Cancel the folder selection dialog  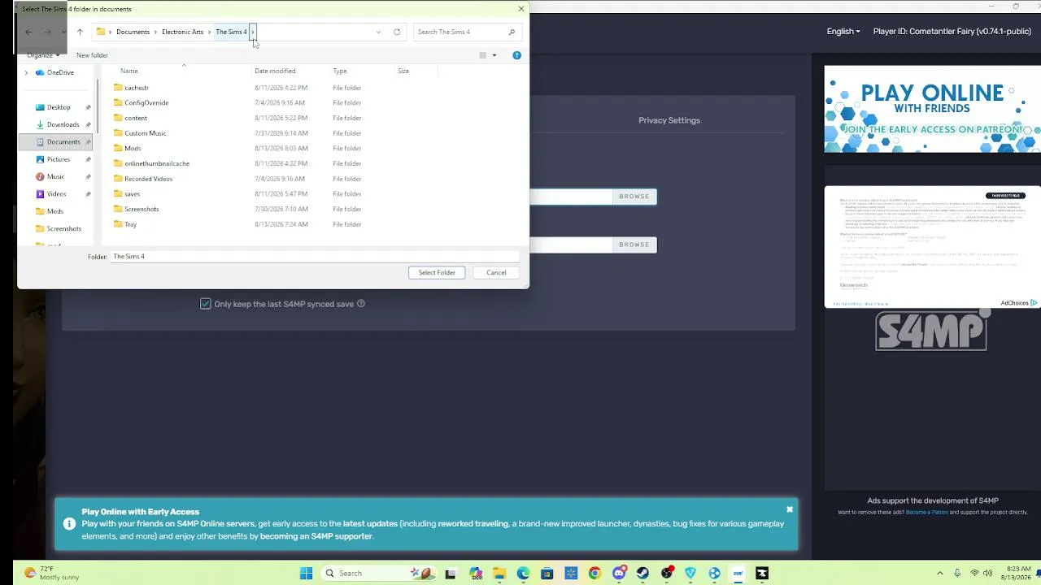[x=496, y=272]
